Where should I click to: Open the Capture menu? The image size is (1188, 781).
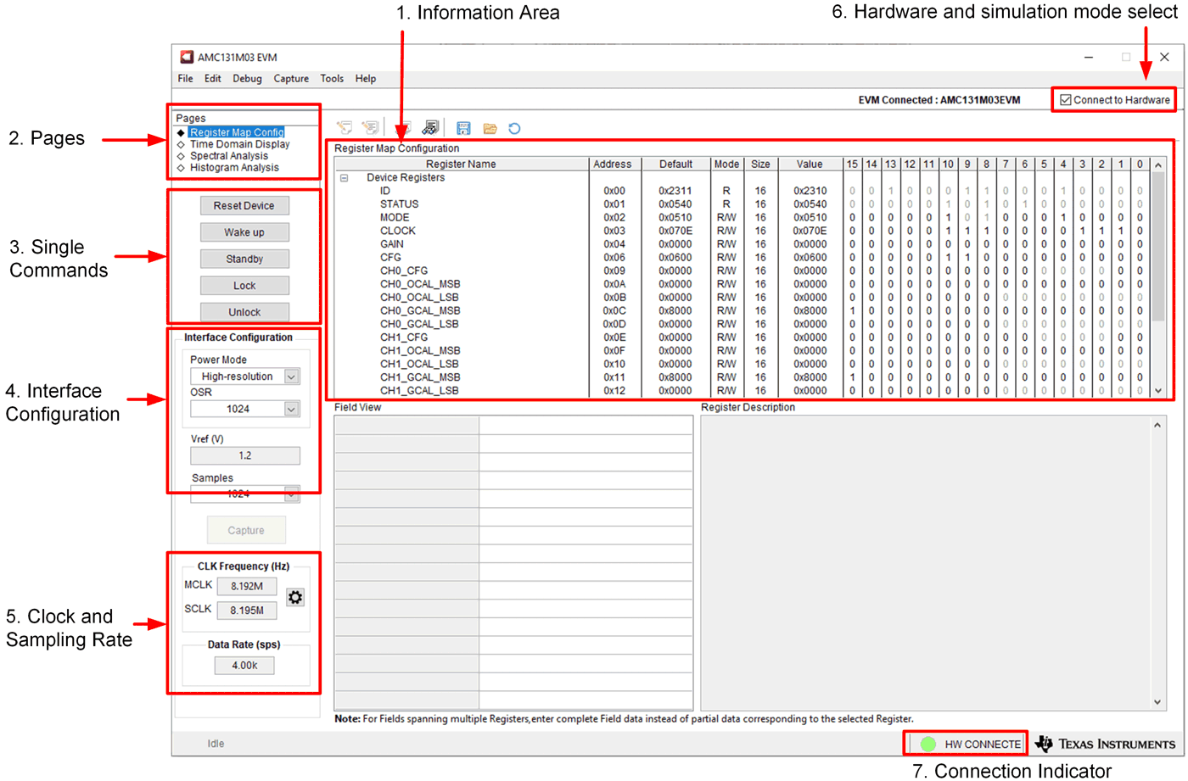291,78
